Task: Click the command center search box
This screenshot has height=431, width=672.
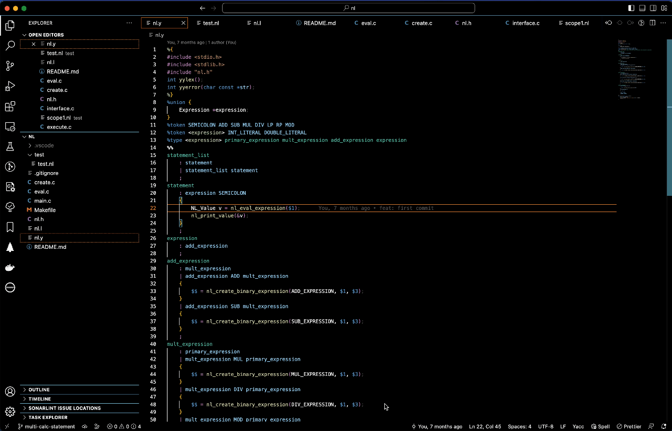Action: pos(349,8)
